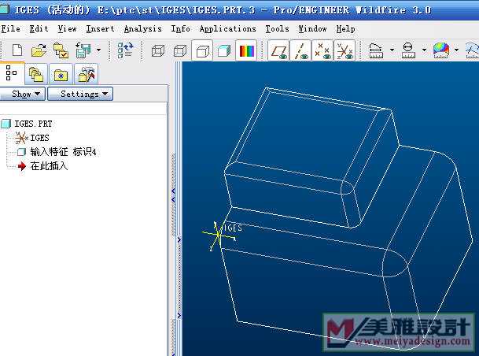Click the distance measure analysis icon
Image resolution: width=479 pixels, height=356 pixels.
click(x=376, y=50)
